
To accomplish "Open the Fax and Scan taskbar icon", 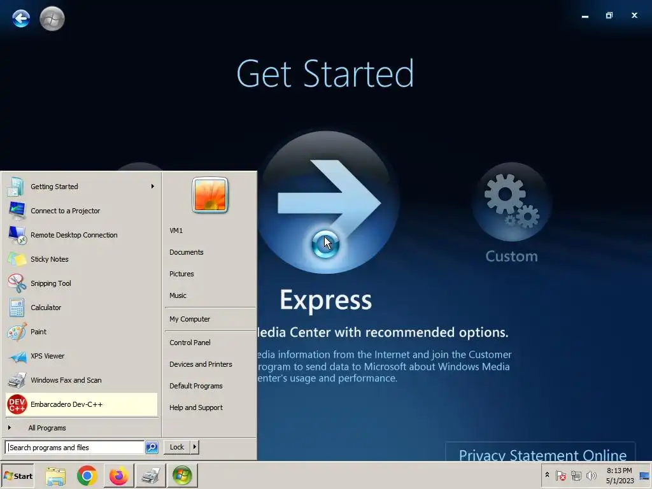I will (150, 476).
